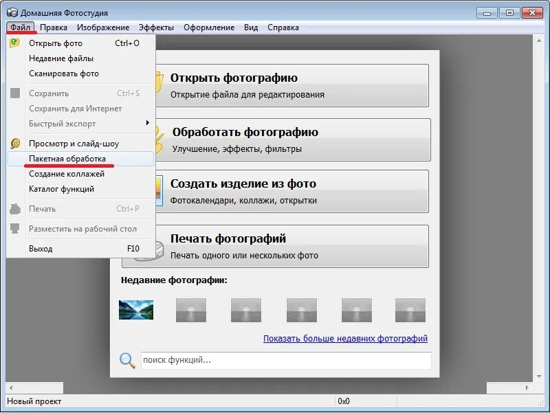Click the Сохранить Ctrl+S menu entry

[x=80, y=93]
